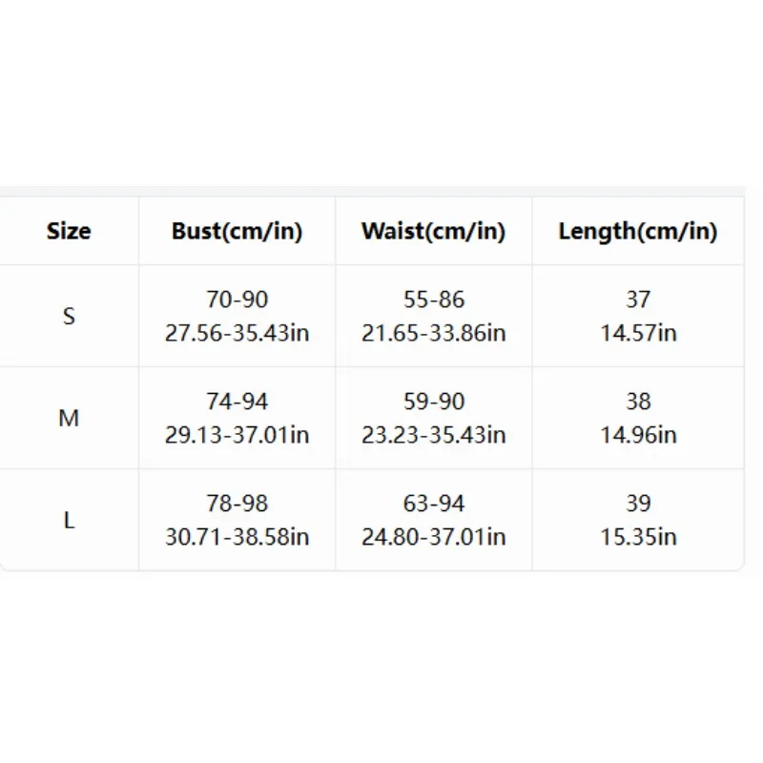
Task: Select the 14.57in length value
Action: (x=638, y=333)
